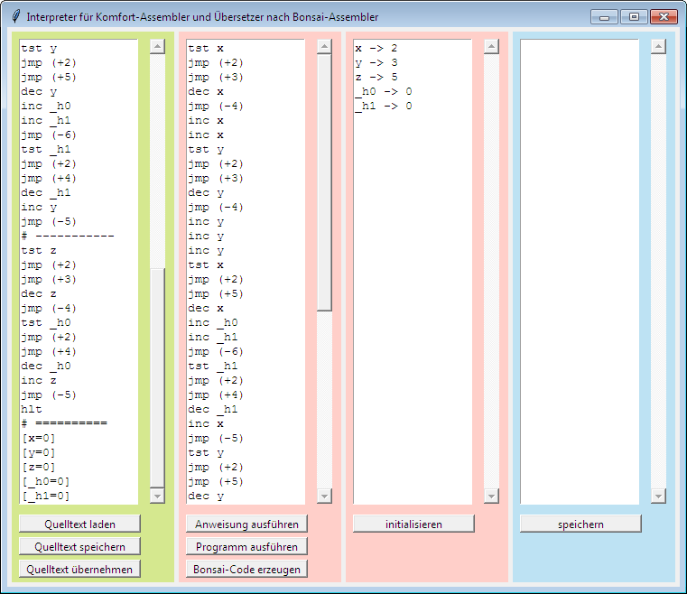Click scroll up arrow of blue output panel

coord(659,47)
